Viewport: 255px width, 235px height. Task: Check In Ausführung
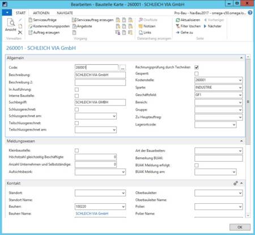(x=76, y=90)
